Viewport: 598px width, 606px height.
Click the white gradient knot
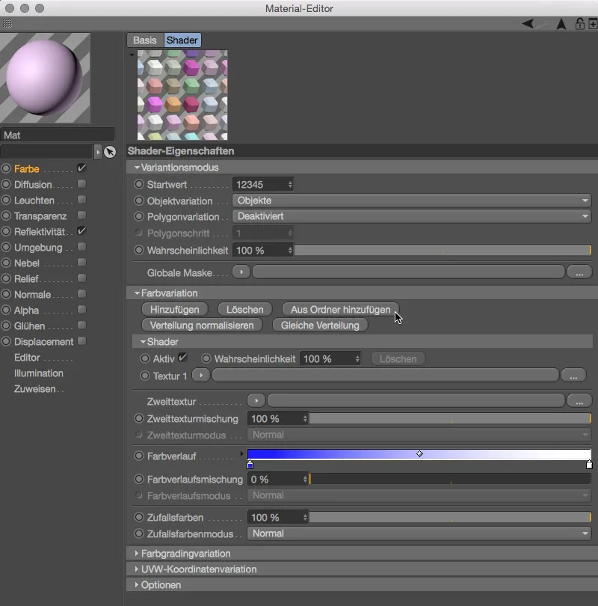click(x=589, y=465)
